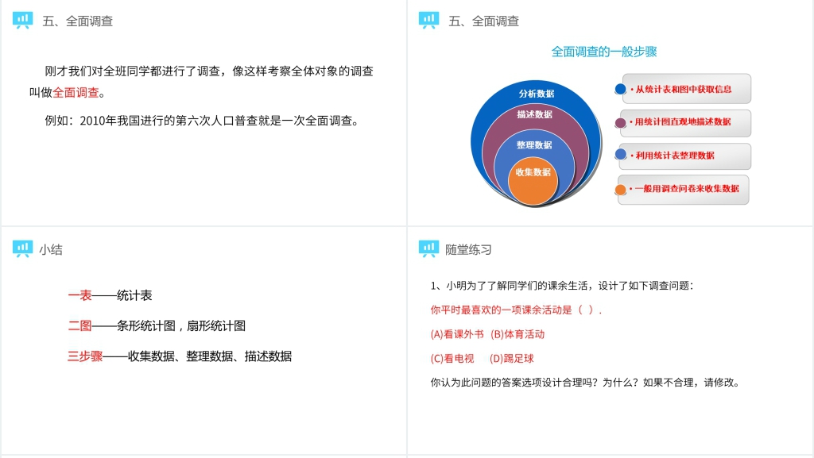
Task: Click the title 全面调查的一般步骤
Action: tap(604, 52)
